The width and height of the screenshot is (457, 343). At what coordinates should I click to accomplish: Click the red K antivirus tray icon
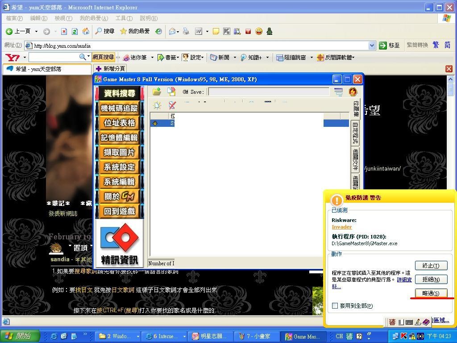point(403,336)
